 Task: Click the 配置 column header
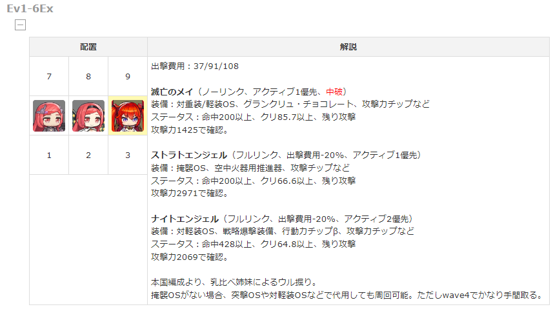pyautogui.click(x=88, y=47)
